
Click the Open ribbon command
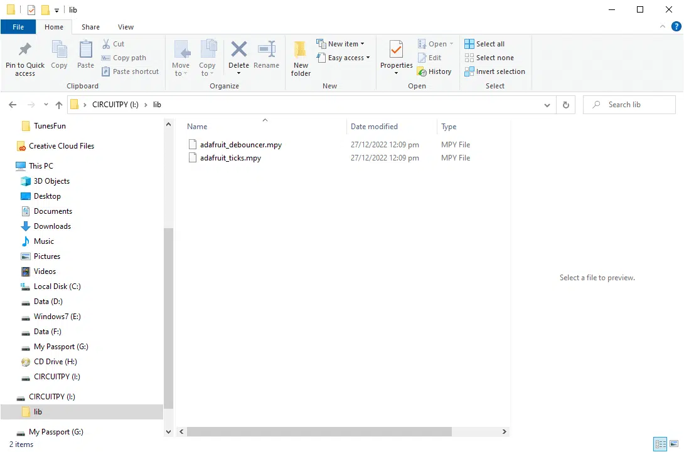(436, 44)
